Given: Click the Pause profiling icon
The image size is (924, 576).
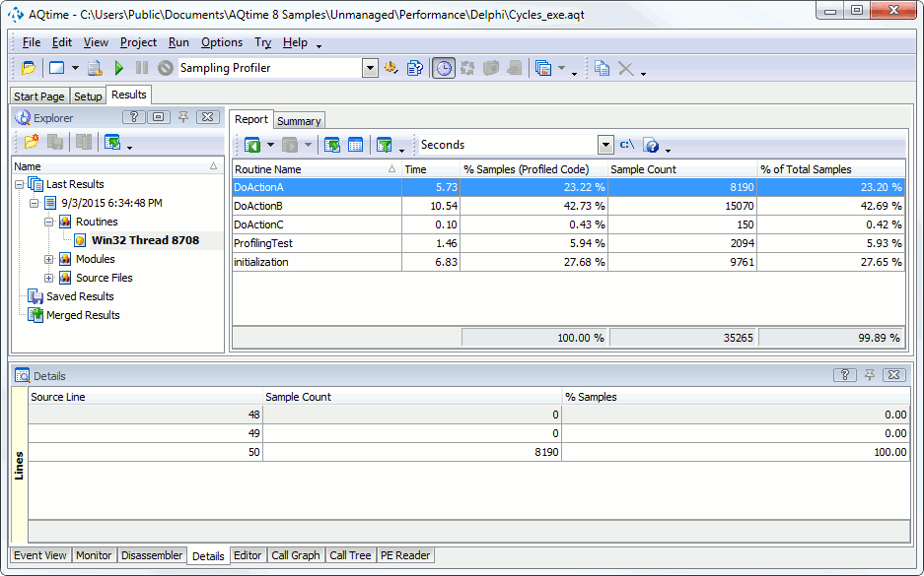Looking at the screenshot, I should click(x=141, y=68).
